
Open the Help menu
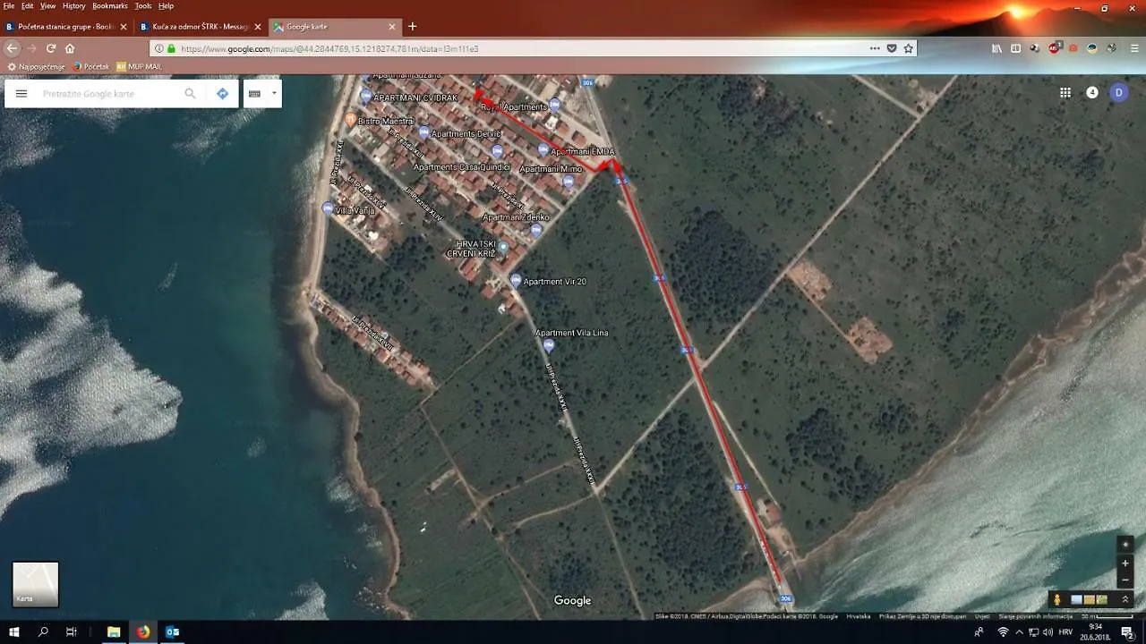166,6
